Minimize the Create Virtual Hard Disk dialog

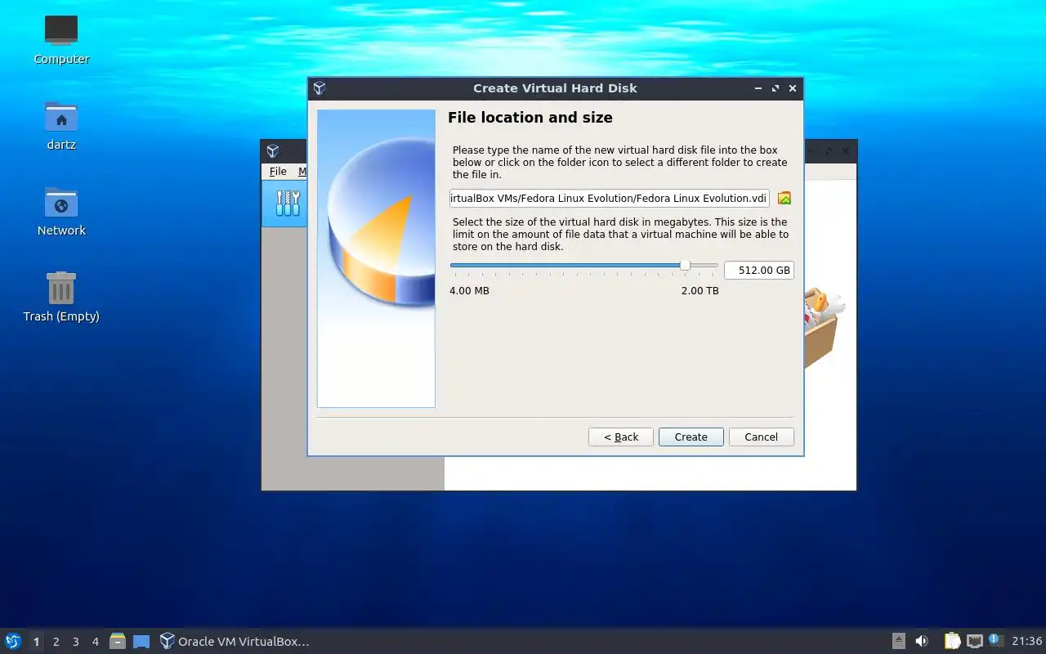point(758,88)
